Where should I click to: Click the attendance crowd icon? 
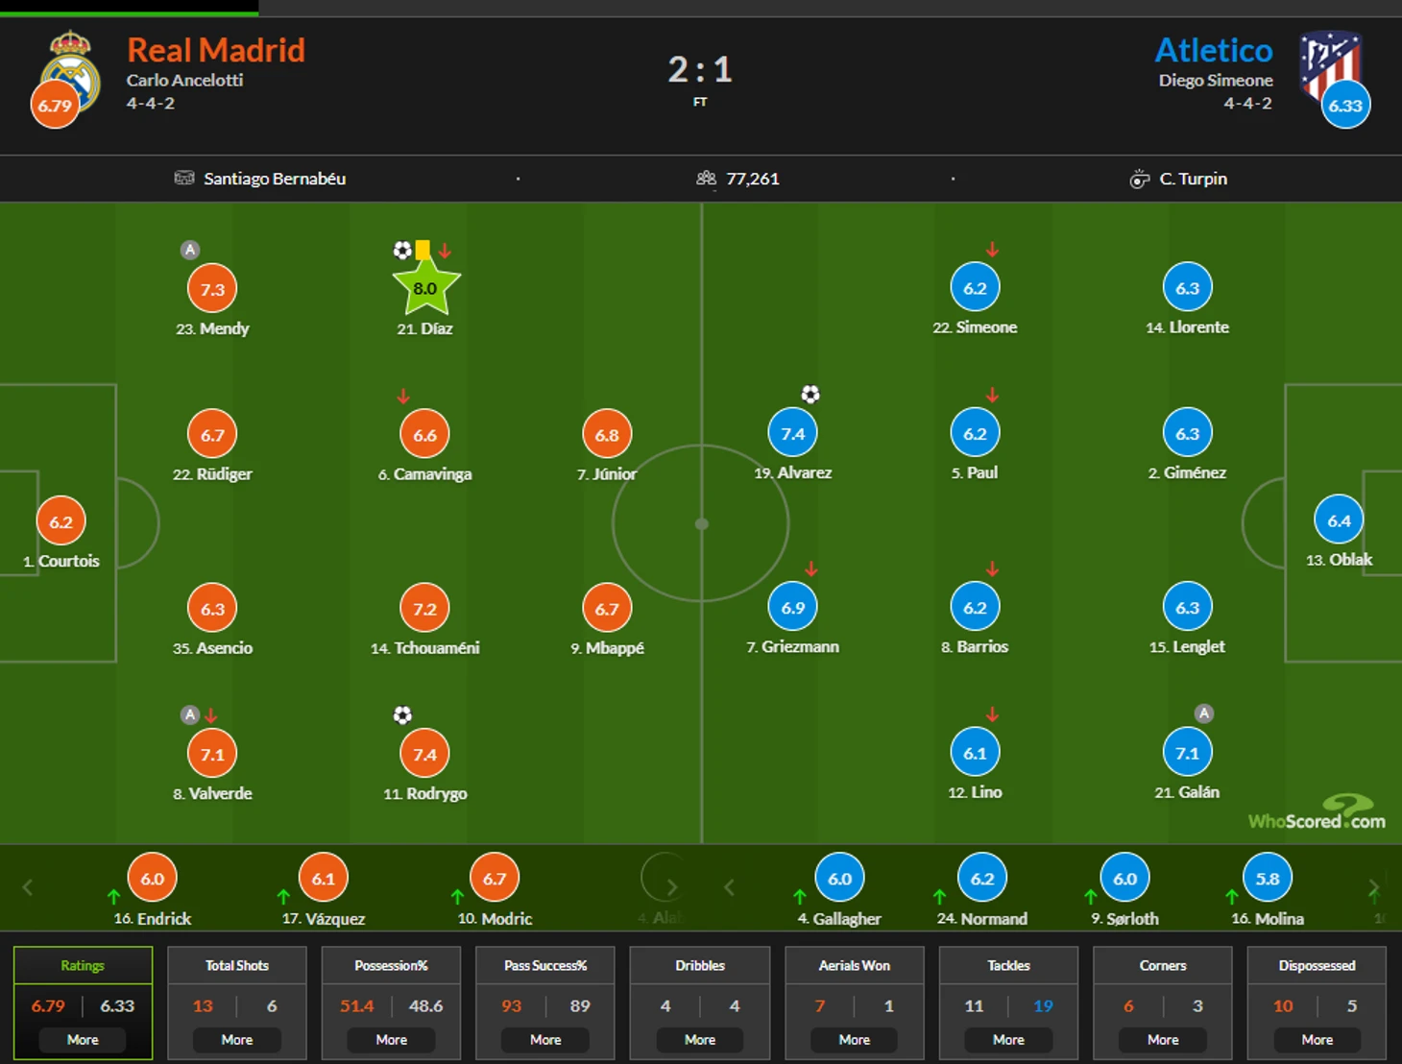[707, 179]
